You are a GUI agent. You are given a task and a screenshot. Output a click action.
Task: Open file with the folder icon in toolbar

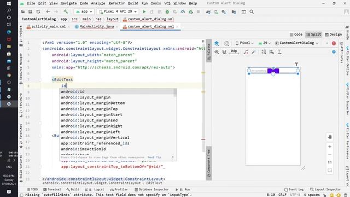[x=23, y=11]
